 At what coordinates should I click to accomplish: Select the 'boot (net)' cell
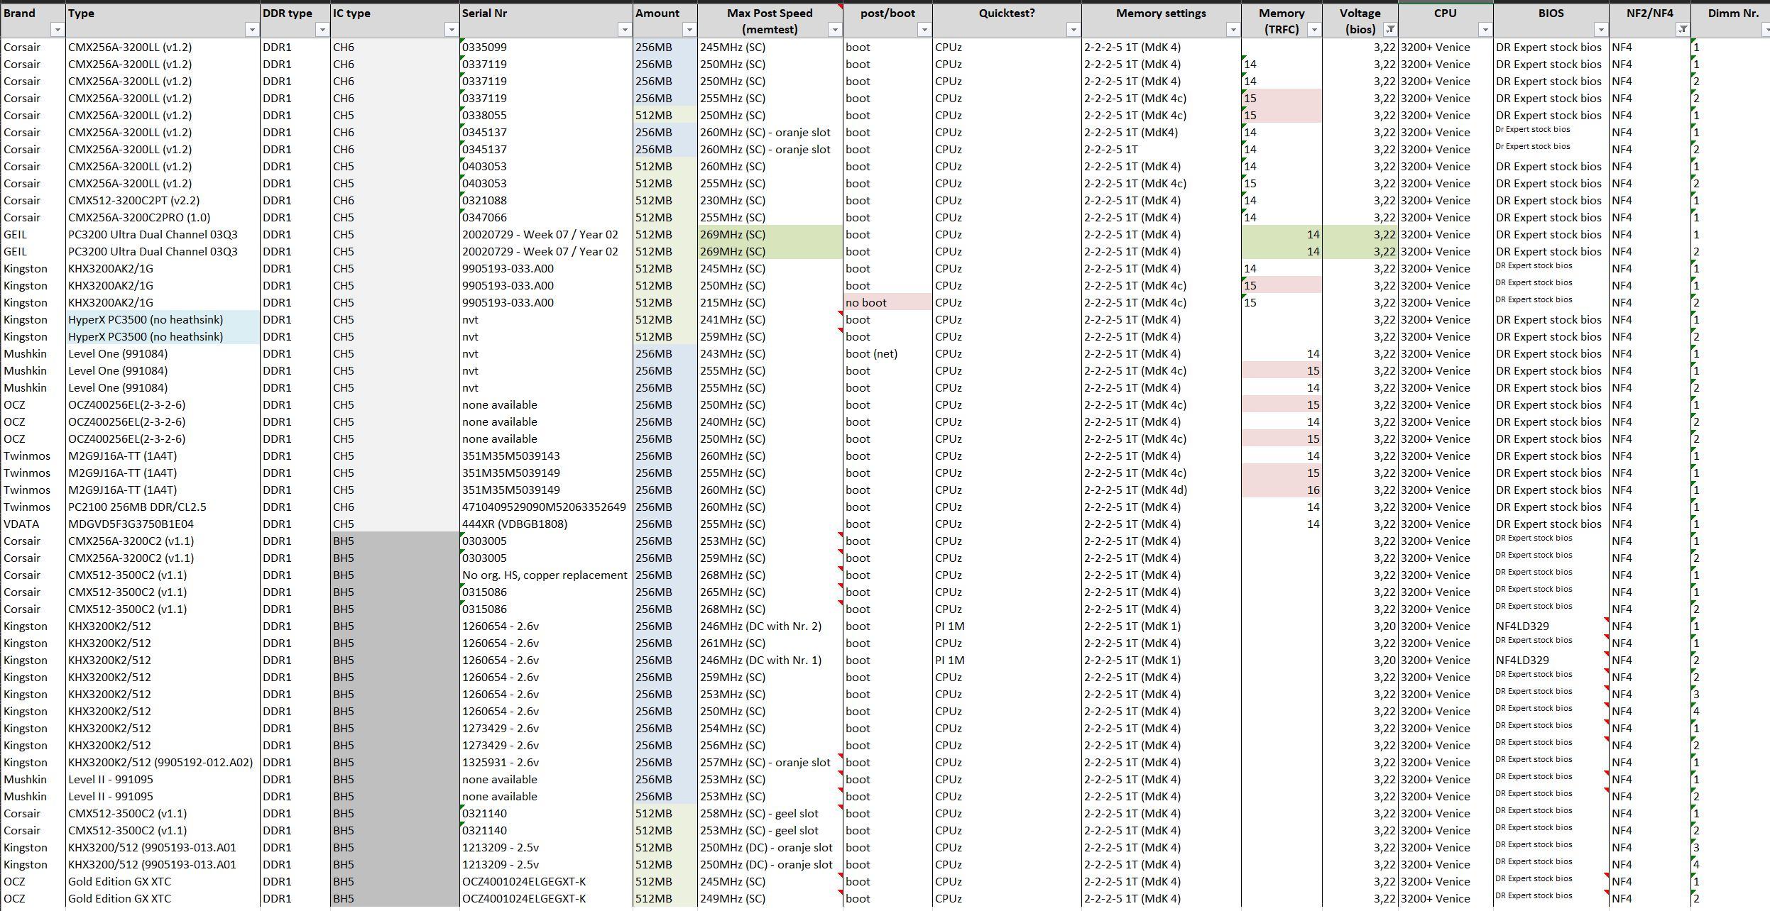pos(887,353)
